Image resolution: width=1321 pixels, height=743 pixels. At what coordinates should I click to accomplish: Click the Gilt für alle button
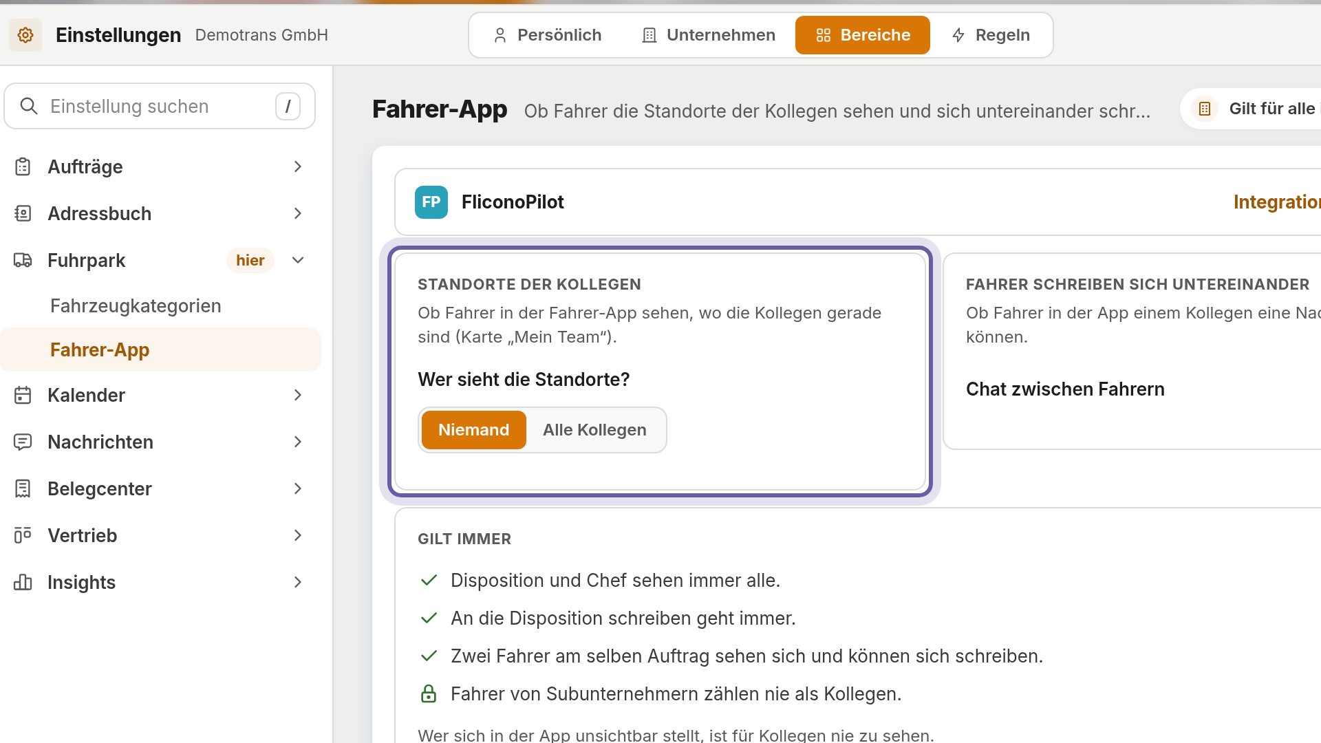tap(1251, 109)
